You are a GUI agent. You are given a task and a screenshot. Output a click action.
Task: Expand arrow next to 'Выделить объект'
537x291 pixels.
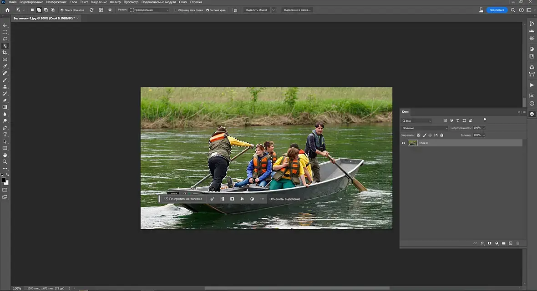pos(274,10)
